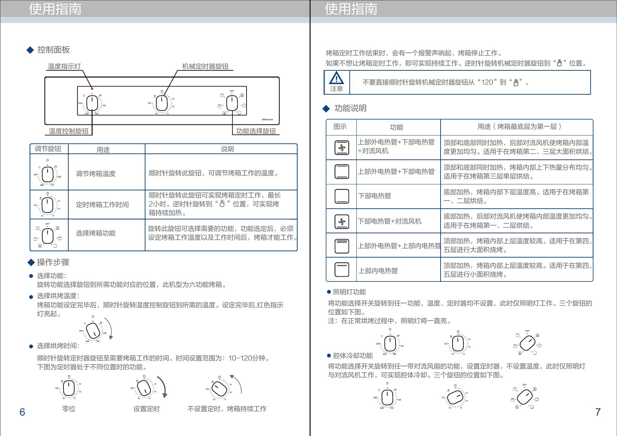Click the red temperature indicator light on panel
Image resolution: width=617 pixels, height=436 pixels.
(x=92, y=89)
